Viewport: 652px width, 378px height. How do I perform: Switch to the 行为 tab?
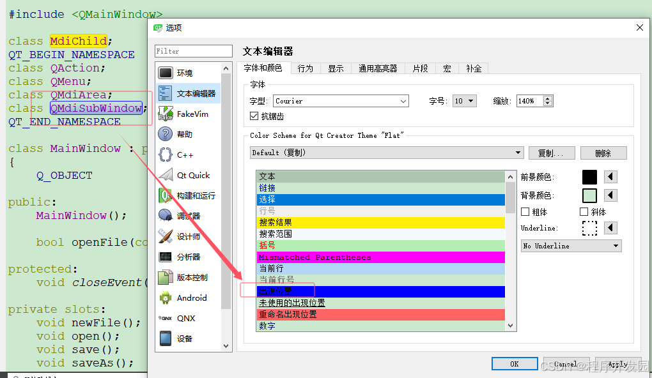tap(305, 68)
